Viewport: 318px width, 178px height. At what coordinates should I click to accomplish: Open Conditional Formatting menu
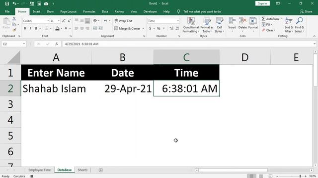coord(191,25)
